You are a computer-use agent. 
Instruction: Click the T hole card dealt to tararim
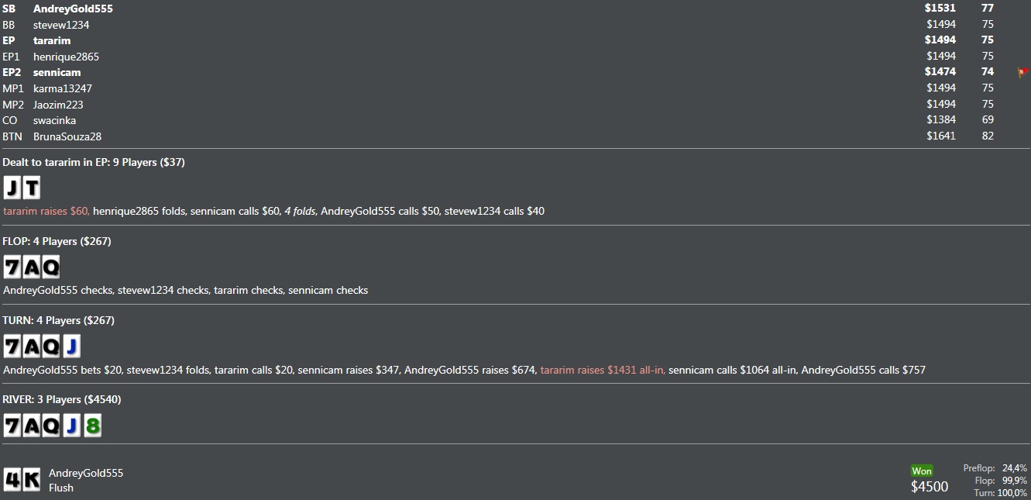tap(31, 188)
